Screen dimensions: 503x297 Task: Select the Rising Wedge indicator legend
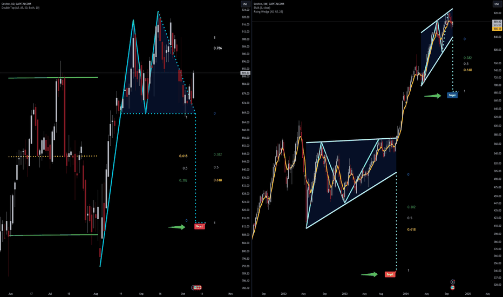[x=268, y=11]
